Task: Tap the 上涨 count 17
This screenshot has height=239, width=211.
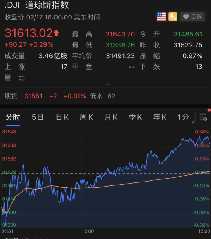Action: pyautogui.click(x=64, y=66)
